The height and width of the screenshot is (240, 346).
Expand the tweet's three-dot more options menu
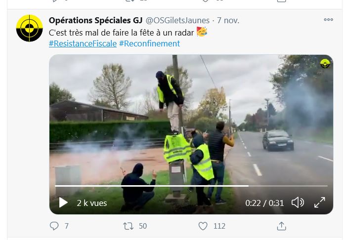coord(328,20)
